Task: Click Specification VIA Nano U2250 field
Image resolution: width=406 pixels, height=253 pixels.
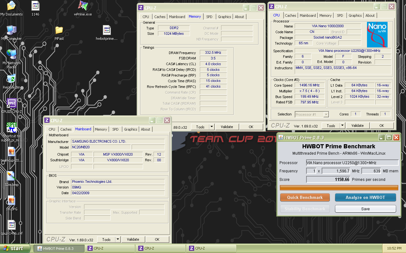Action: click(344, 51)
